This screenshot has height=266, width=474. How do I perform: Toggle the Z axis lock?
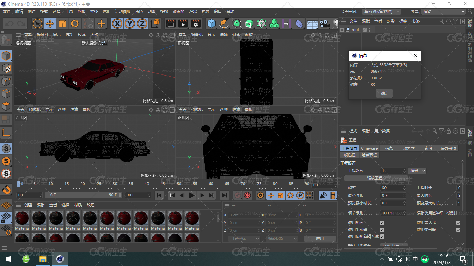click(142, 24)
